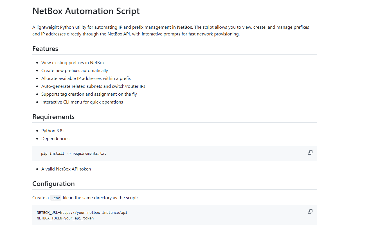Click 'A valid NetBox API token' item
Image resolution: width=369 pixels, height=229 pixels.
[66, 169]
